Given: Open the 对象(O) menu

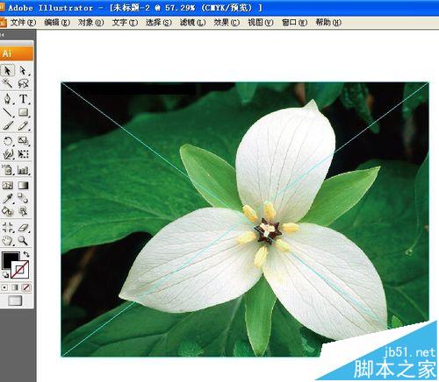Looking at the screenshot, I should (x=91, y=23).
